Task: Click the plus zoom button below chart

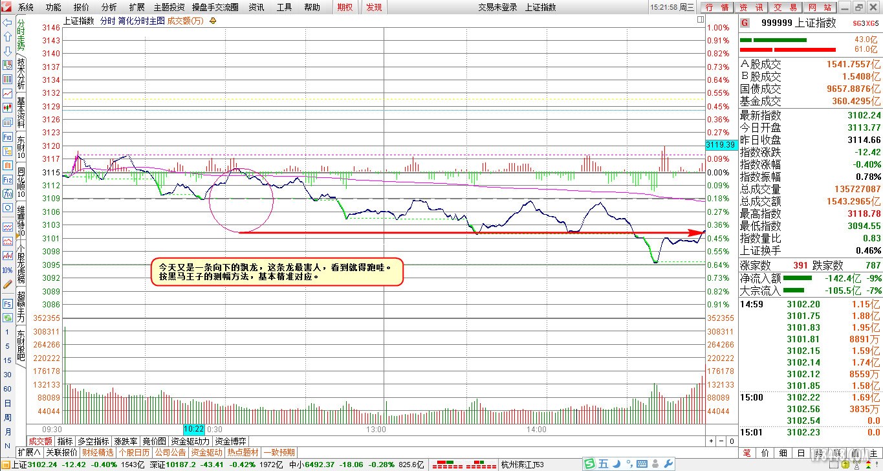Action: tap(712, 441)
